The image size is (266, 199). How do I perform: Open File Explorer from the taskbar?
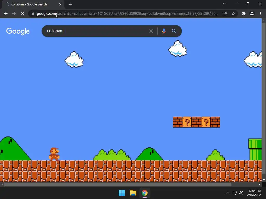click(x=133, y=193)
